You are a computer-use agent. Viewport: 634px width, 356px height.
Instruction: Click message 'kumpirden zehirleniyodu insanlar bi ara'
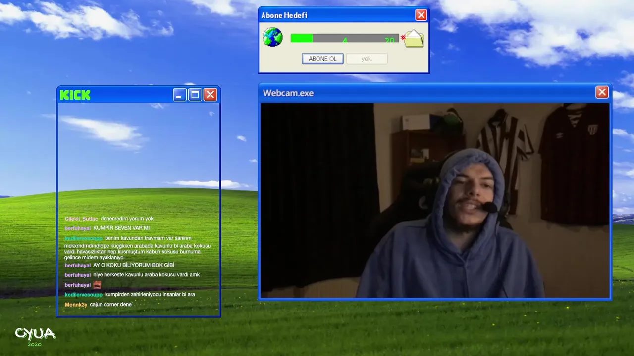150,294
